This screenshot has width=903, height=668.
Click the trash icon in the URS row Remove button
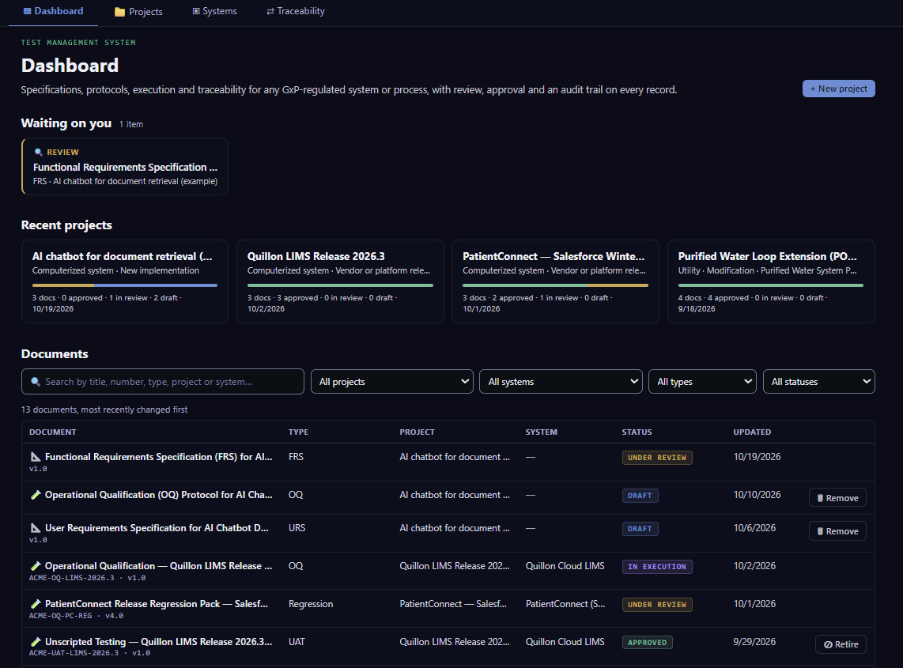pyautogui.click(x=820, y=531)
